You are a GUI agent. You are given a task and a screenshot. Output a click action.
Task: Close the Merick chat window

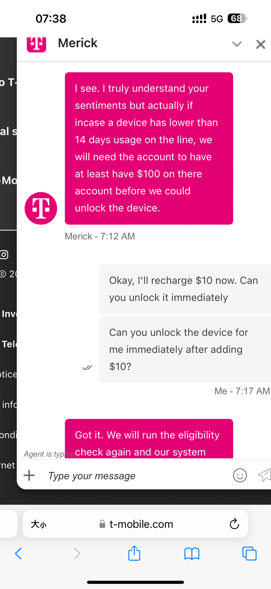coord(261,44)
